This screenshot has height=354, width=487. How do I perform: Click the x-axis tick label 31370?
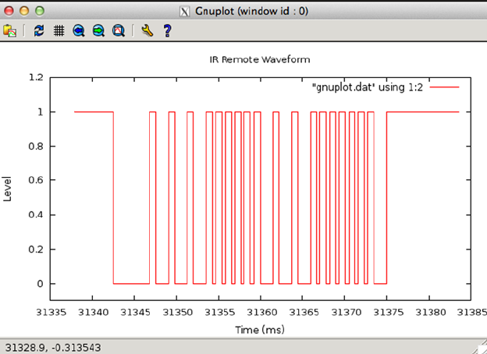tap(346, 312)
